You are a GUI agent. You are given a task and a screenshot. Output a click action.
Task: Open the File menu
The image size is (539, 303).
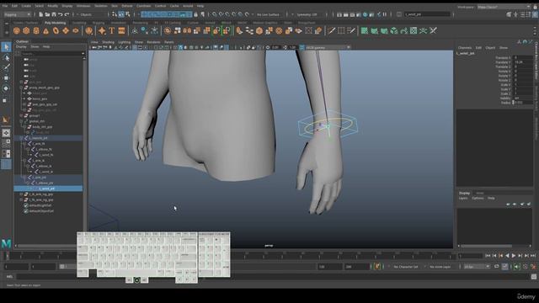click(x=5, y=6)
